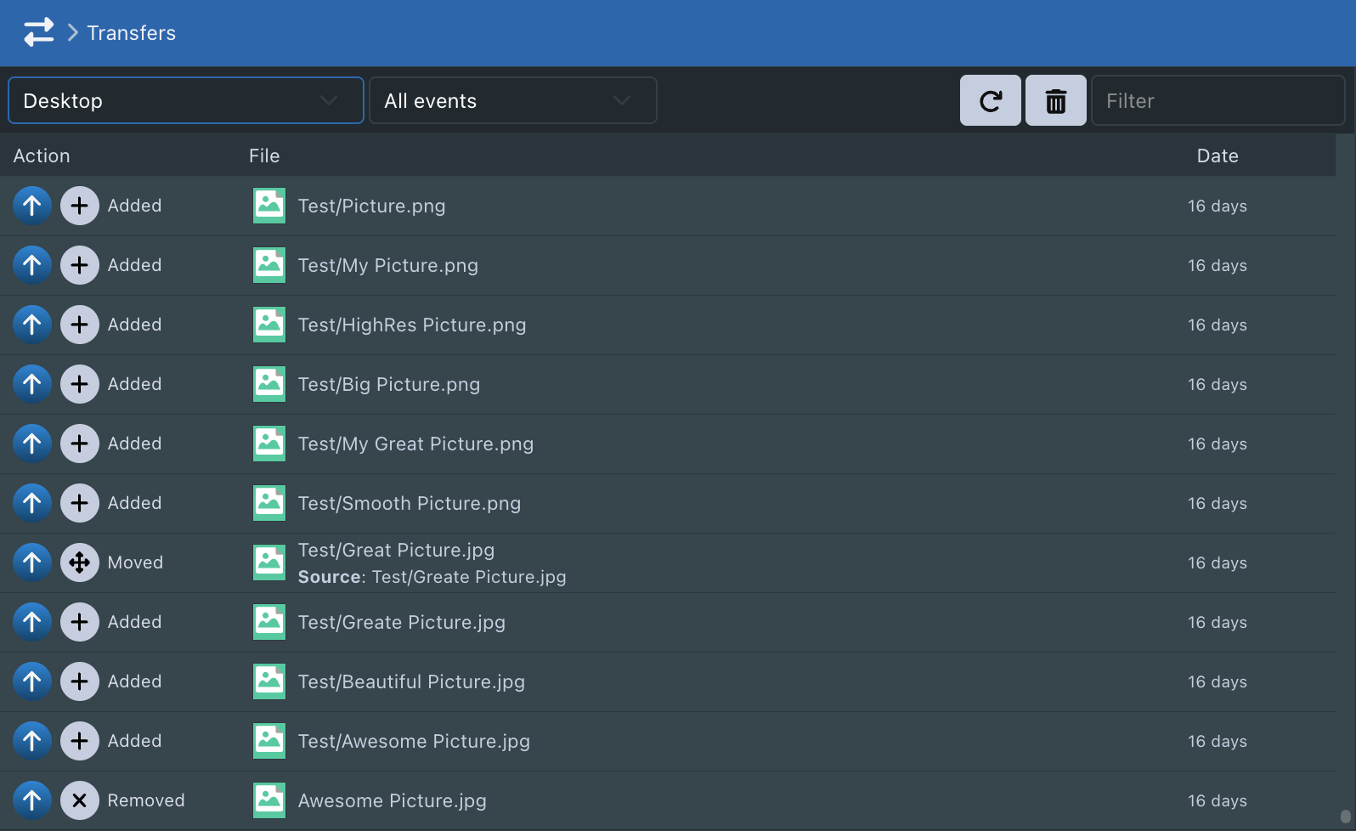Image resolution: width=1356 pixels, height=831 pixels.
Task: Click upload arrow for Test/Smooth Picture.png row
Action: tap(32, 503)
